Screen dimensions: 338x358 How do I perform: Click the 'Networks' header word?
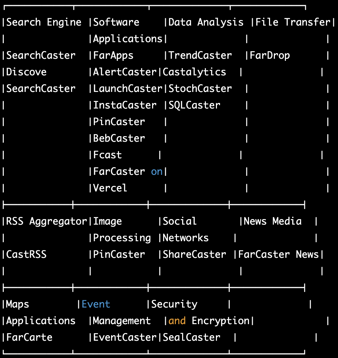pyautogui.click(x=186, y=238)
